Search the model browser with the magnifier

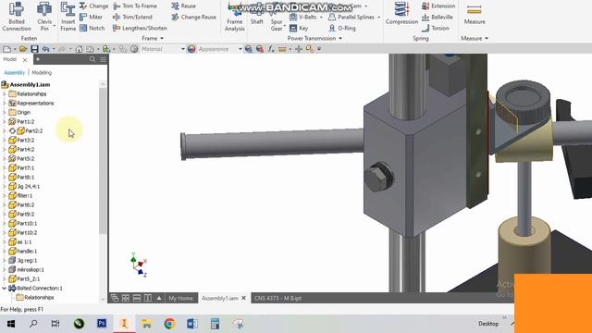click(x=92, y=59)
